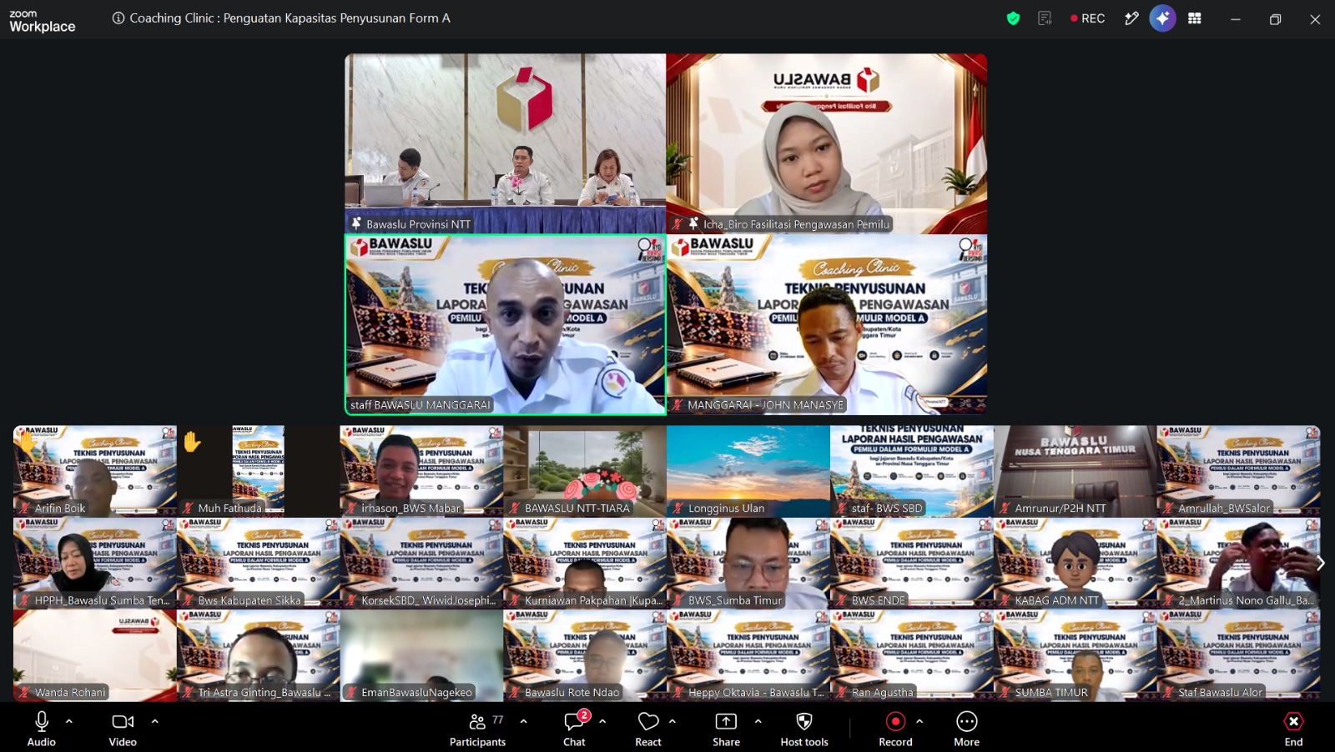Open the More options ellipsis menu
The width and height of the screenshot is (1335, 752).
pos(966,729)
